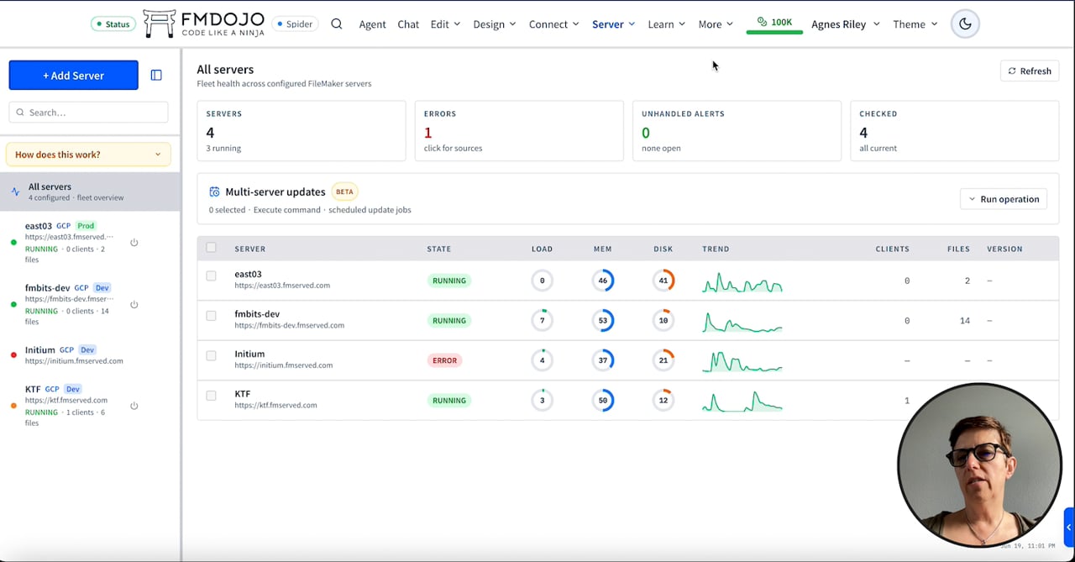The height and width of the screenshot is (562, 1075).
Task: Collapse the sidebar panel icon
Action: (156, 75)
